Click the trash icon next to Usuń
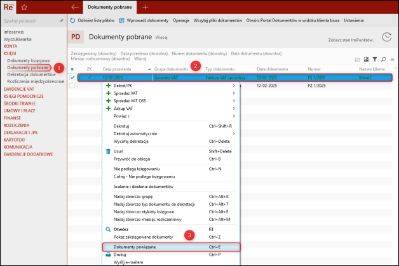 (x=107, y=151)
